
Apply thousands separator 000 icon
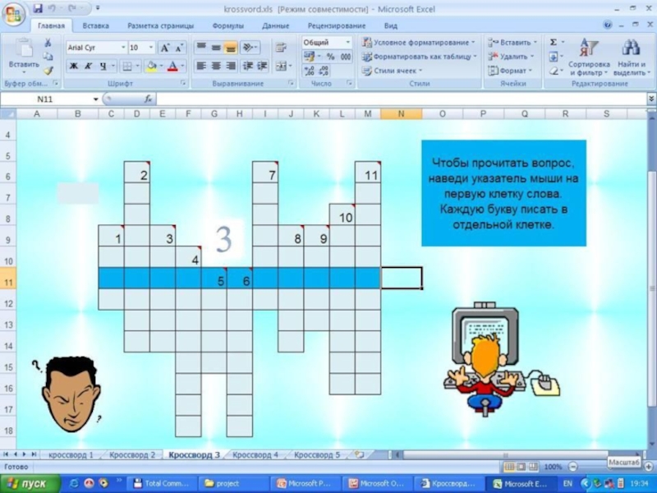click(345, 57)
